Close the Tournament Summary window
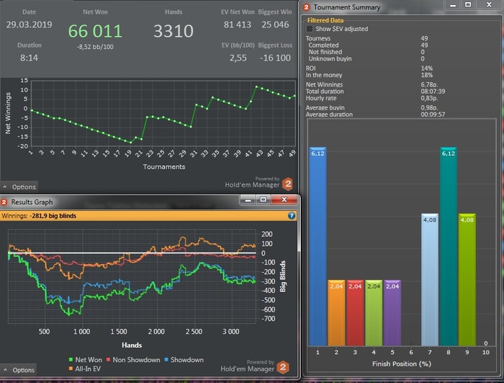Image resolution: width=504 pixels, height=383 pixels. (489, 5)
